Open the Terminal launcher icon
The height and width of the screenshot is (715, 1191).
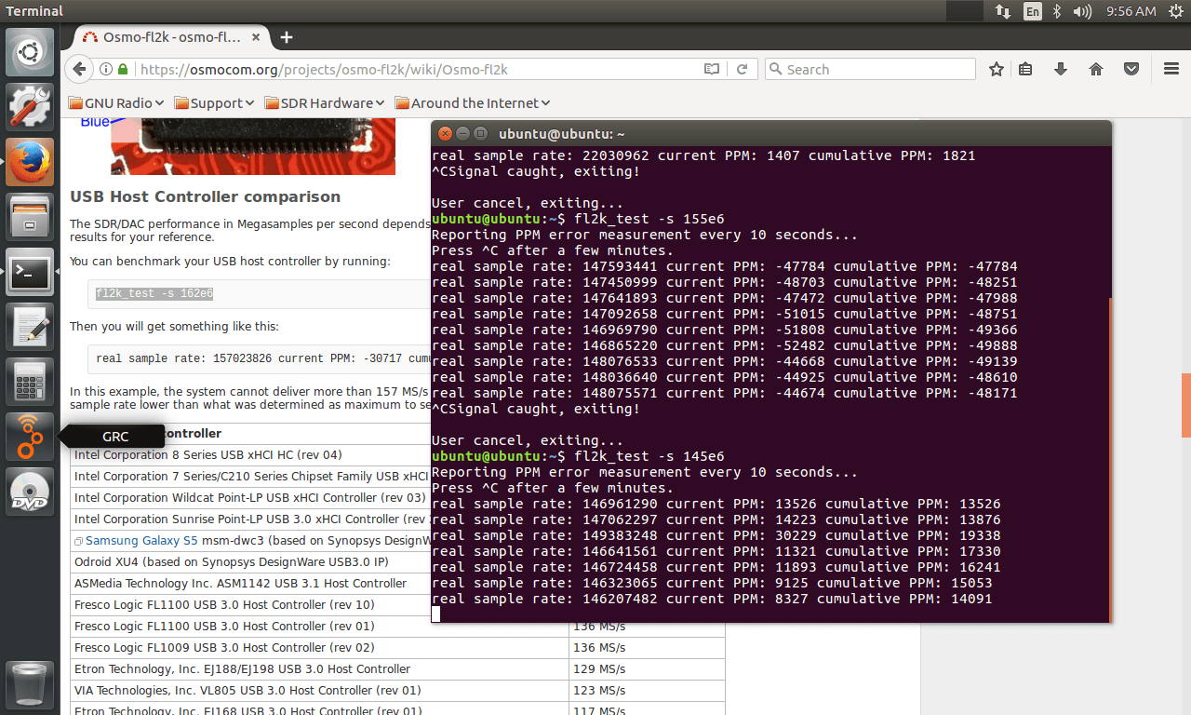(x=30, y=272)
